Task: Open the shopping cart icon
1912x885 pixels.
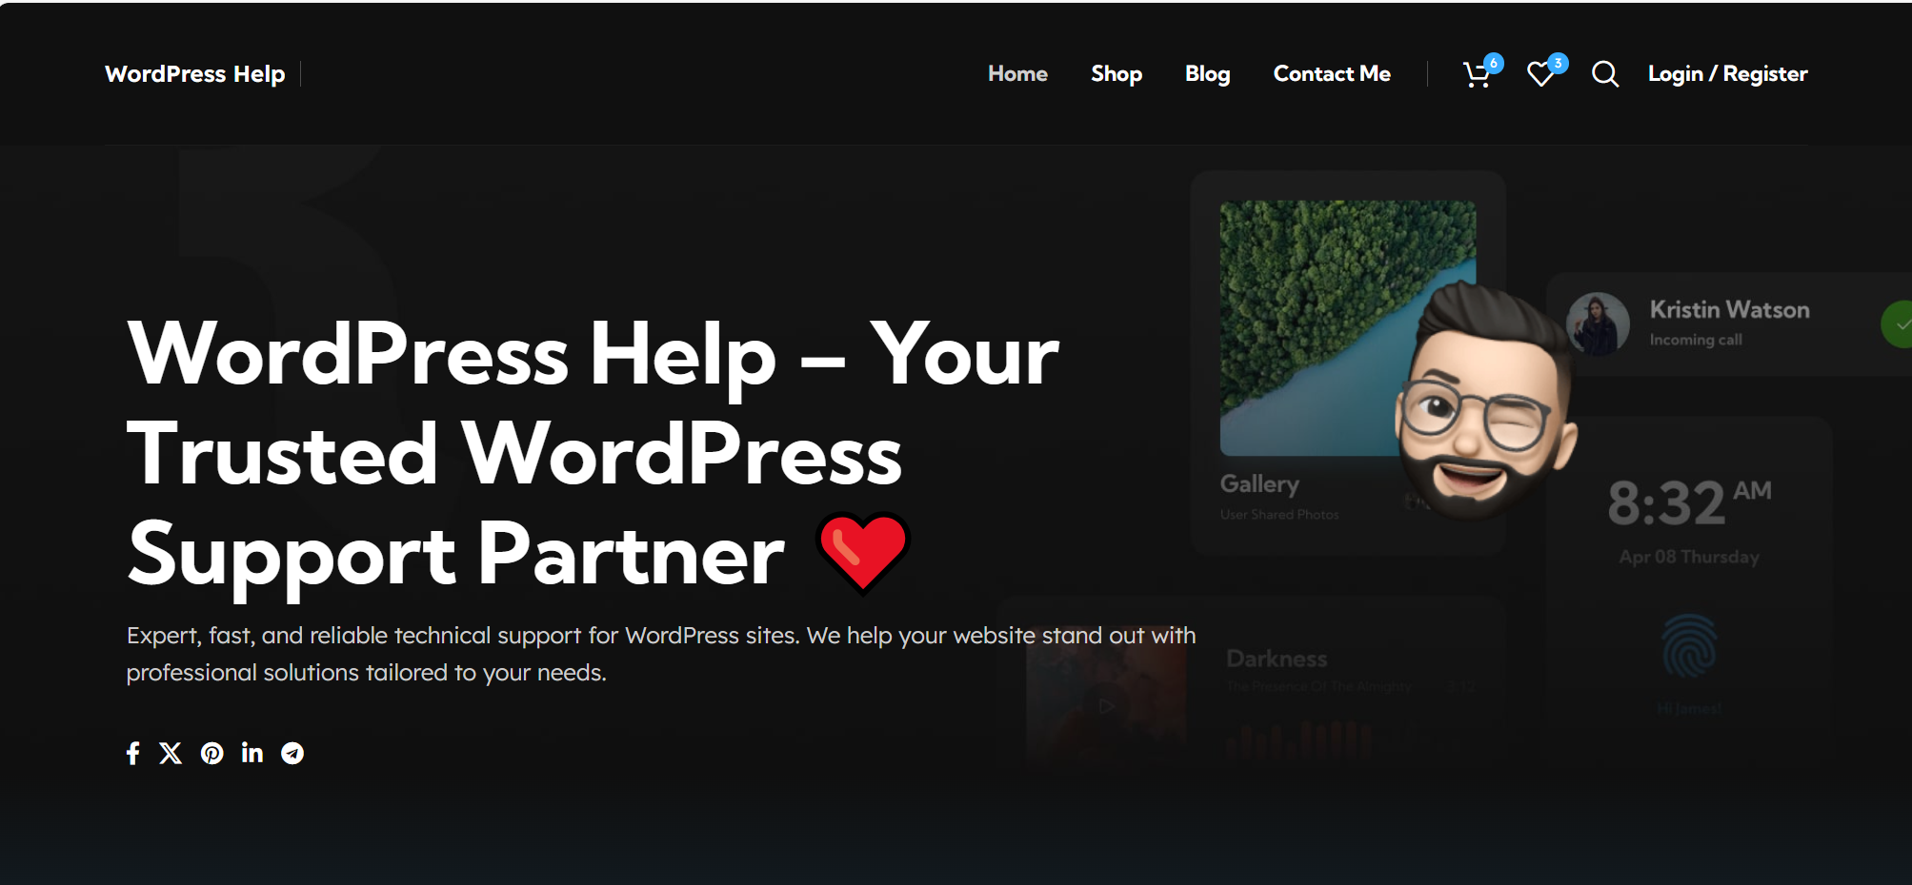Action: [x=1476, y=74]
